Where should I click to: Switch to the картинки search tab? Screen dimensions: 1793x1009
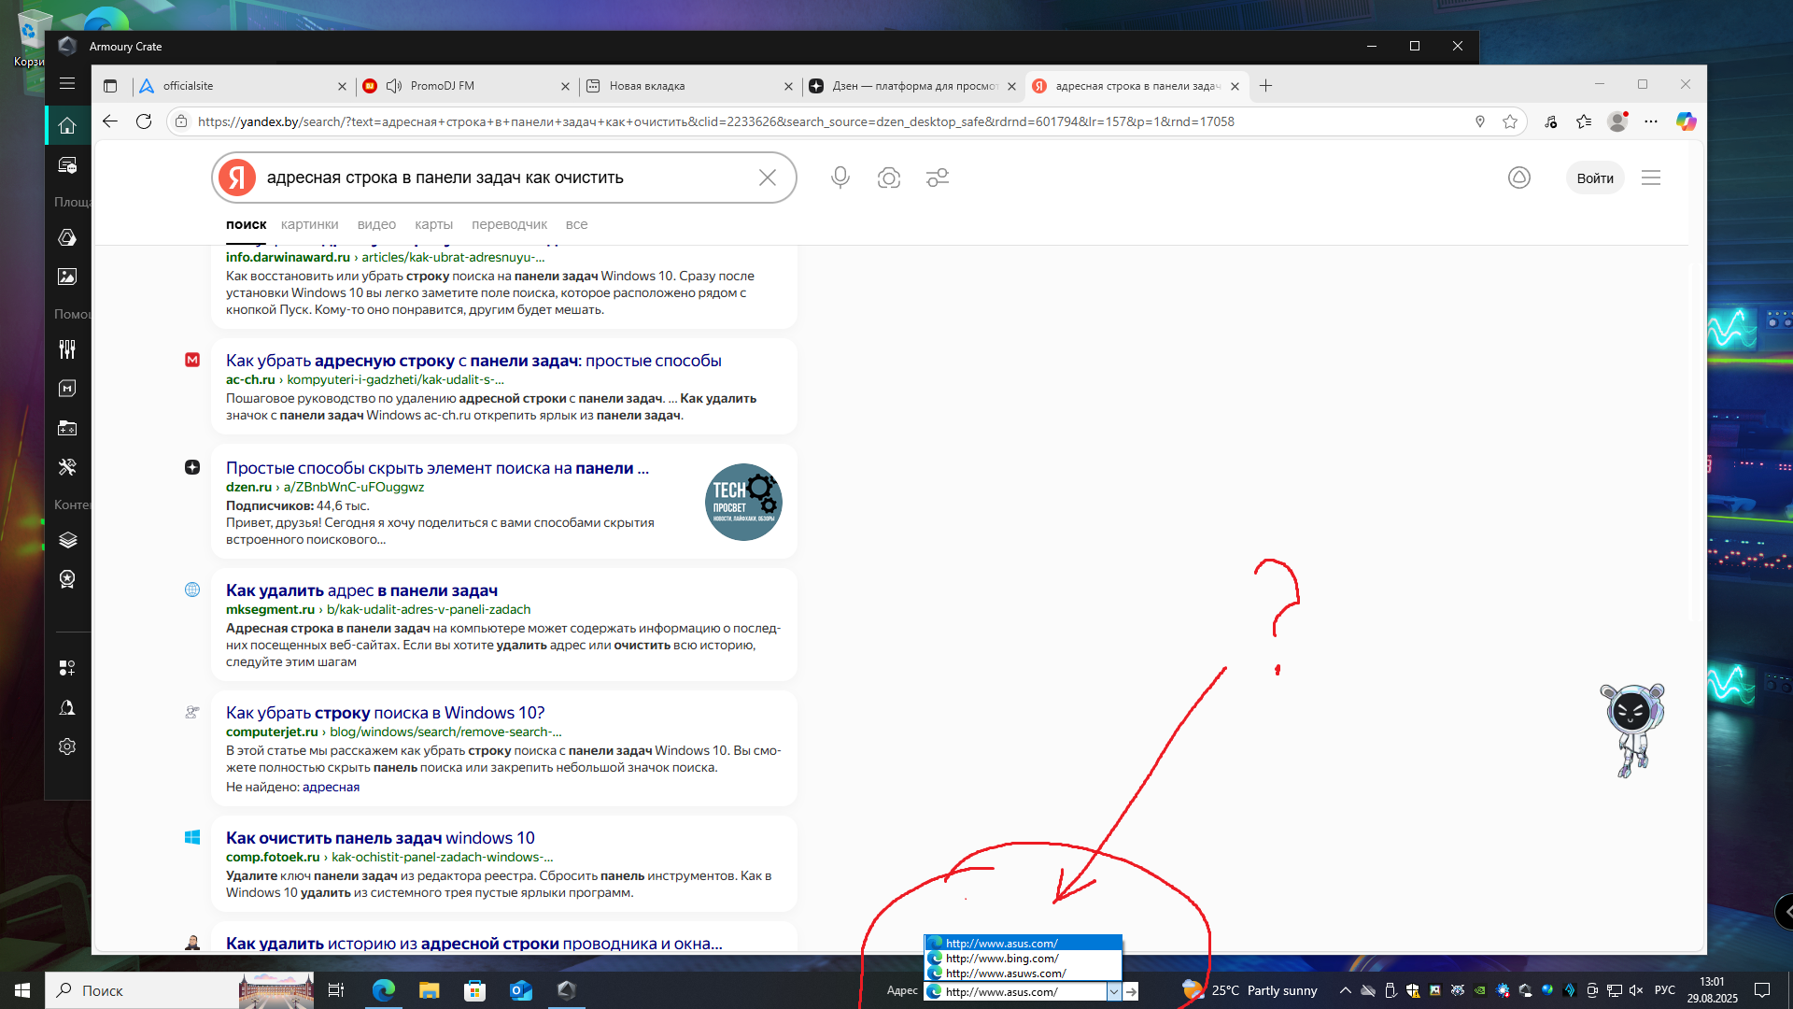point(309,224)
